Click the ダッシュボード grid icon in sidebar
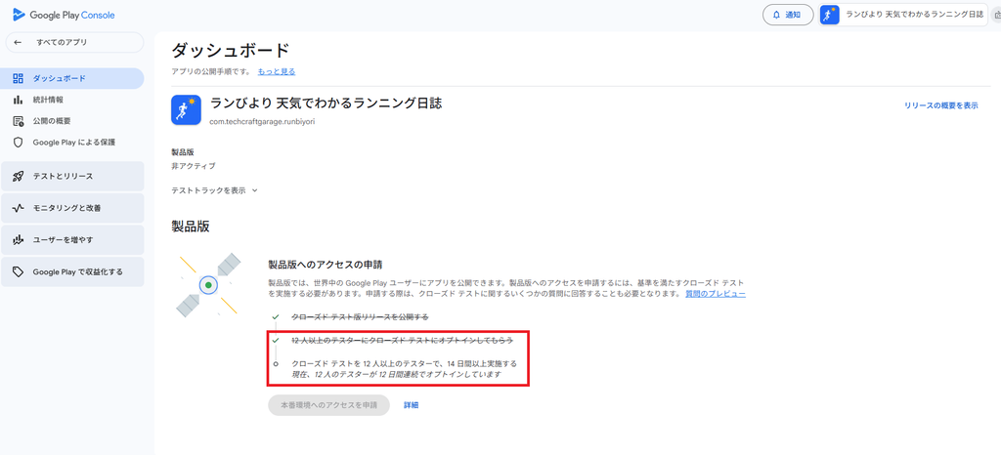The height and width of the screenshot is (455, 1001). (x=18, y=78)
